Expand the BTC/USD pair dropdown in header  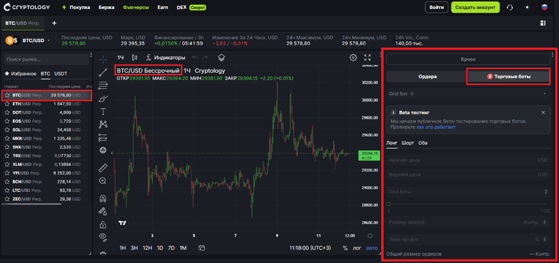[x=48, y=40]
